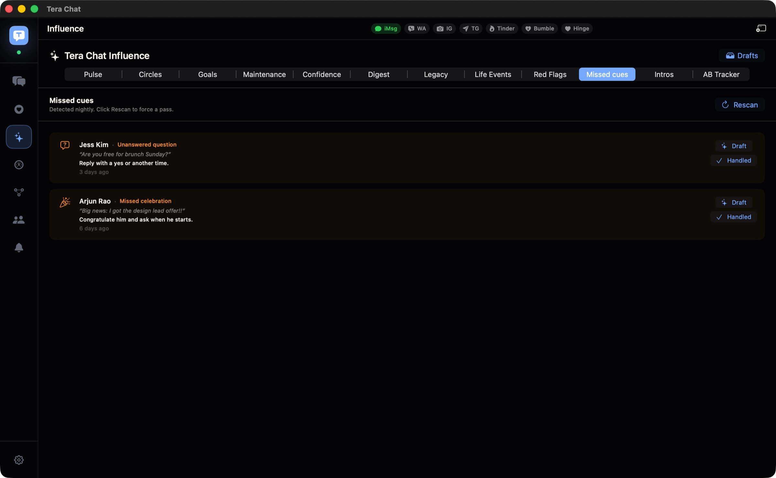Select the Missed cues tab
776x478 pixels.
point(607,74)
